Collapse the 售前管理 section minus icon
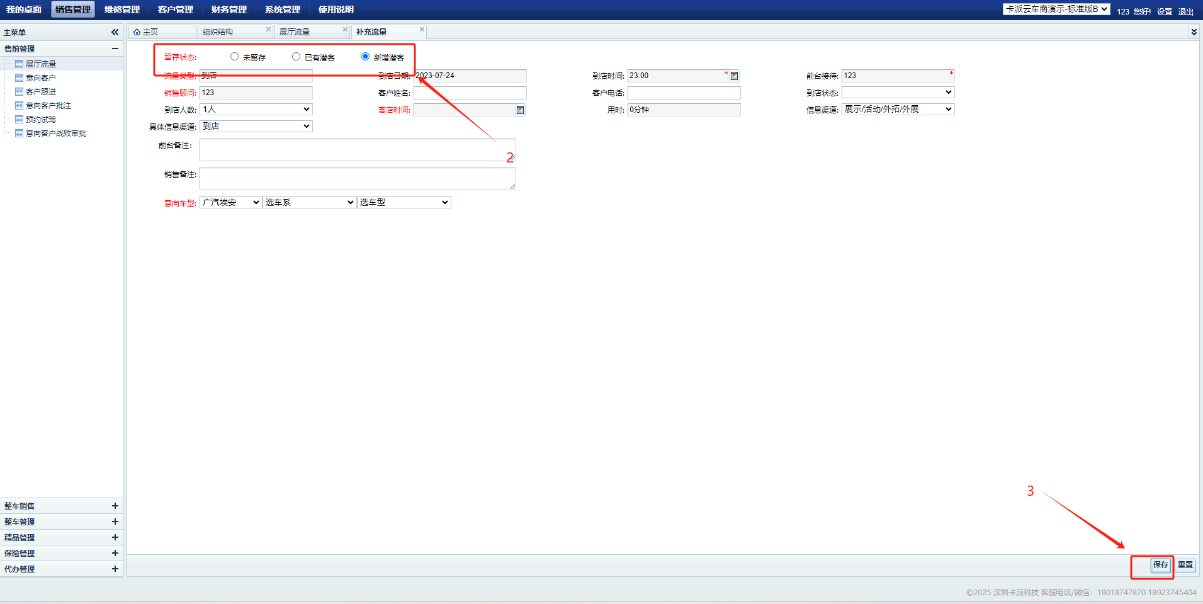 click(x=115, y=48)
